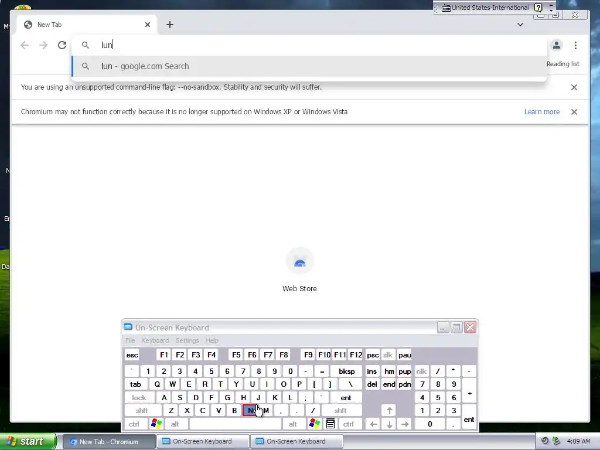Screen dimensions: 600x450
Task: Click the down arrow key
Action: (389, 424)
